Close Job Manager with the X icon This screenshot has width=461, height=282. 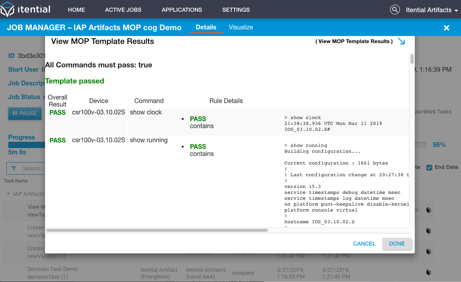pyautogui.click(x=446, y=28)
